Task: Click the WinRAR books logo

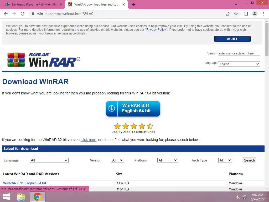Action: pos(16,60)
